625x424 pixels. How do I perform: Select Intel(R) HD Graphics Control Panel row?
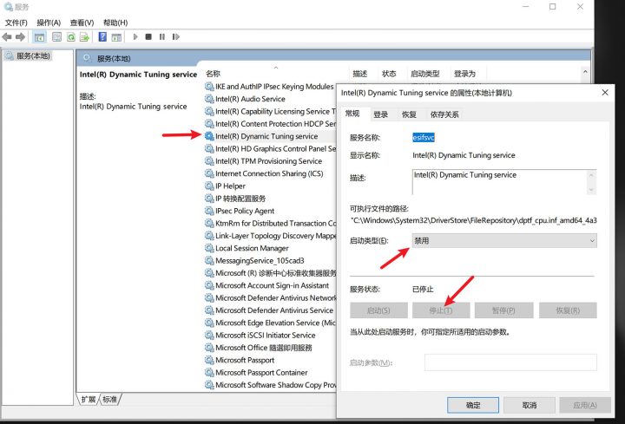[x=270, y=148]
